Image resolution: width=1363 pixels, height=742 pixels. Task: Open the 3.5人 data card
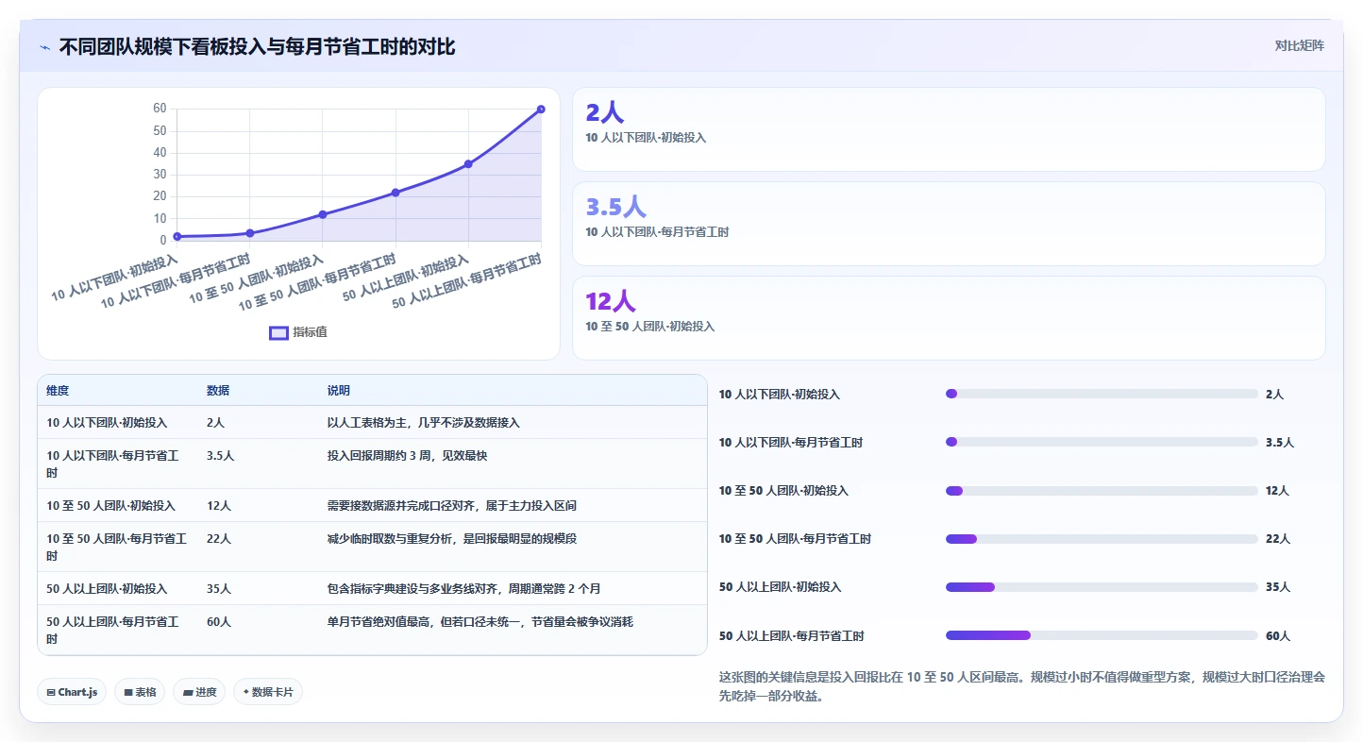pos(949,224)
